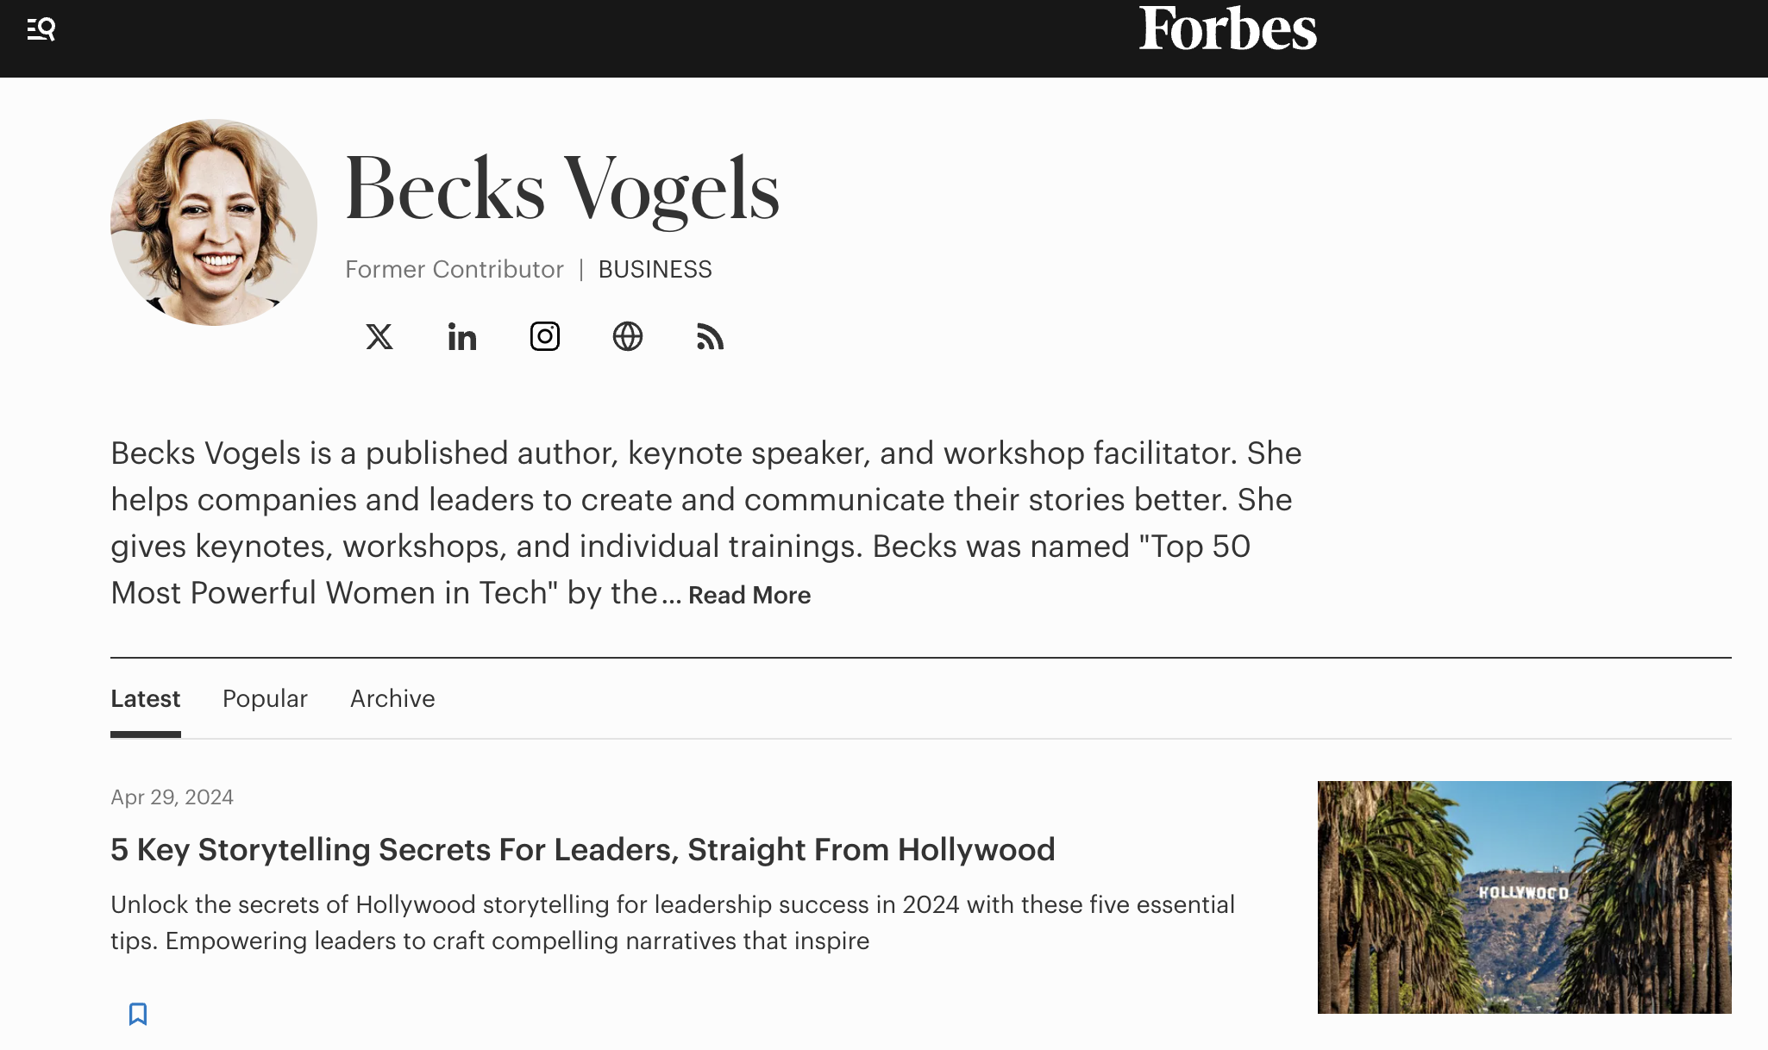Open the menu and search icon
Screen dimensions: 1768x1050
click(x=41, y=29)
